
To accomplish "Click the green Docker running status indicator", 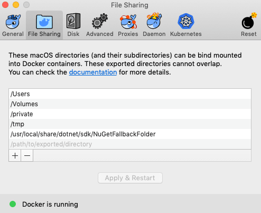I will [13, 204].
